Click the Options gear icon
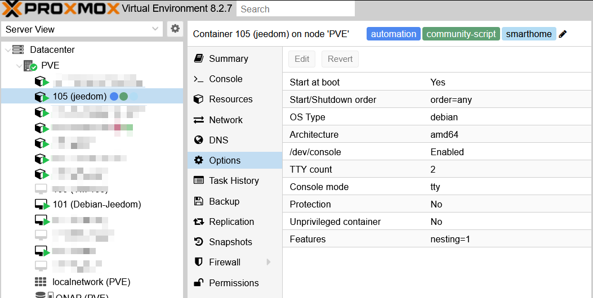 [x=199, y=160]
